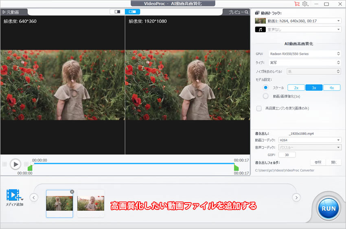Image resolution: width=346 pixels, height=229 pixels.
Task: Select the 動画/画像強化(1x) radio button
Action: pos(266,96)
